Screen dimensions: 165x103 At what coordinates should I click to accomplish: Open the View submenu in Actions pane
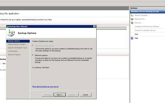[x=136, y=34]
